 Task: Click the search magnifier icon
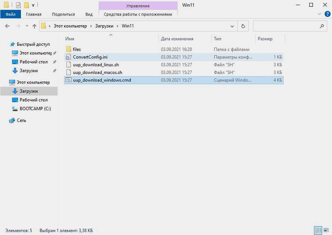(321, 26)
